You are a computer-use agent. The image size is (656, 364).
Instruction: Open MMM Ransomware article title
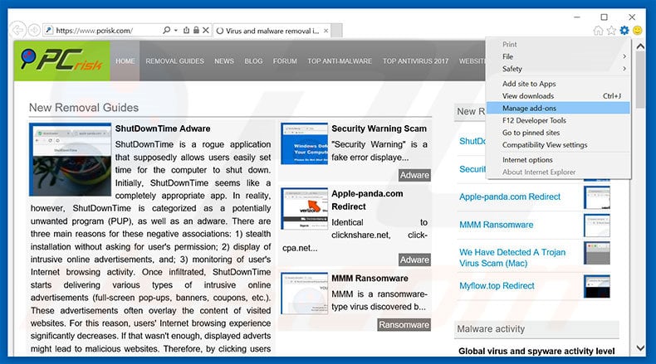(370, 279)
